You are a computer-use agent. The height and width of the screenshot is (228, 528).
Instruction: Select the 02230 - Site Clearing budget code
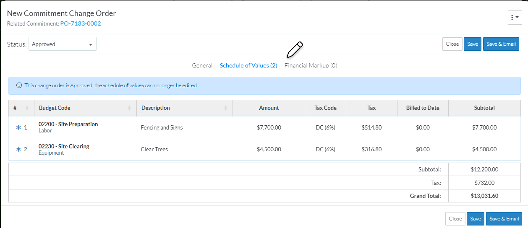click(64, 146)
